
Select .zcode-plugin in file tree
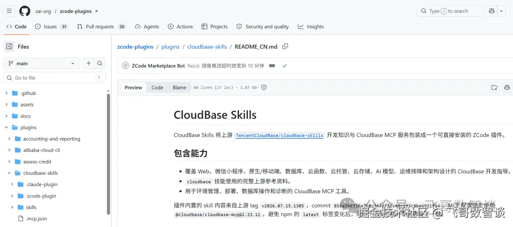pos(41,196)
